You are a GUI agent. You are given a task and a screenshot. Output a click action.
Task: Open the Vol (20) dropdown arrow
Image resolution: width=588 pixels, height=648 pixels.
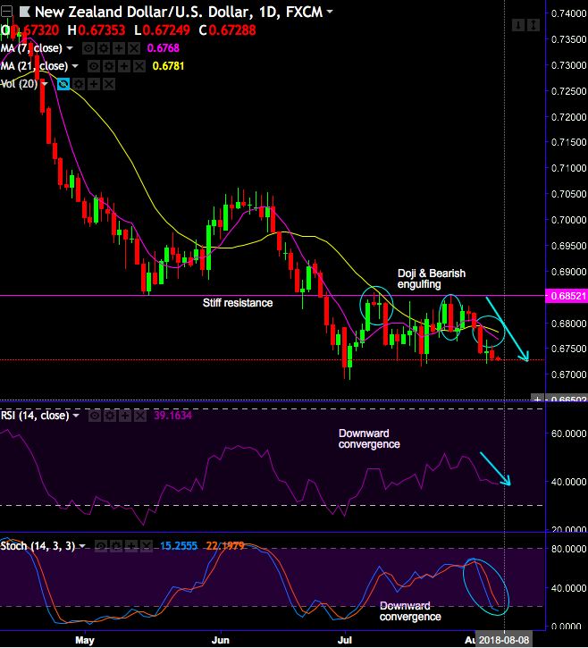[x=45, y=84]
